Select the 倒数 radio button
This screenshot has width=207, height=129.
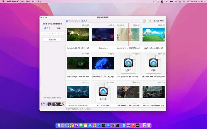point(56,28)
